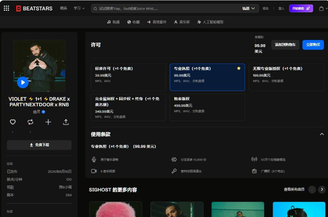Add track to playlist plus icon
328x217 pixels.
point(48,122)
